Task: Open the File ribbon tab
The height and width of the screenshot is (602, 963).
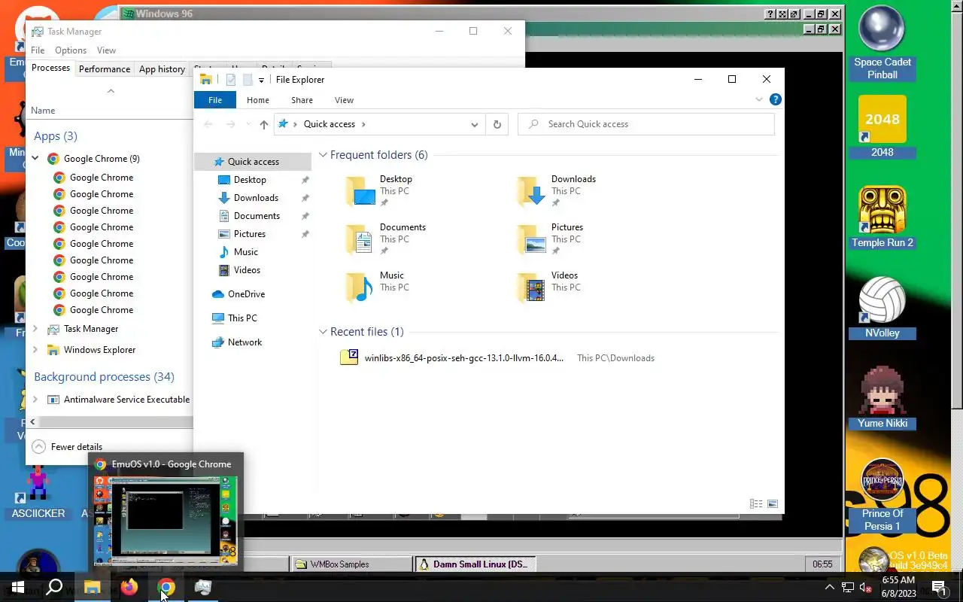Action: [x=215, y=100]
